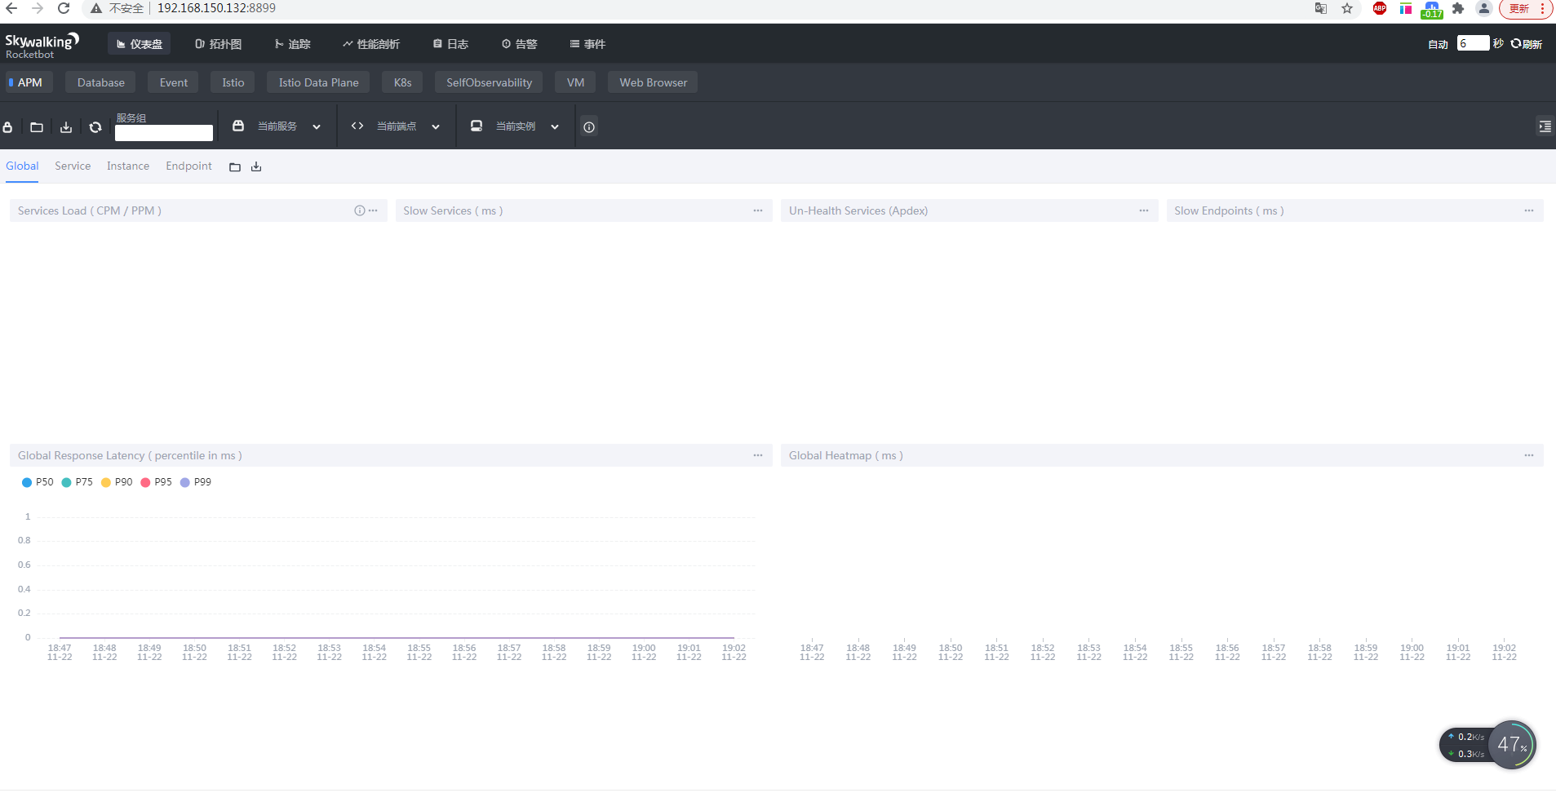Screen dimensions: 1556x793
Task: Click the service lock icon beside 当前服务
Action: click(237, 126)
